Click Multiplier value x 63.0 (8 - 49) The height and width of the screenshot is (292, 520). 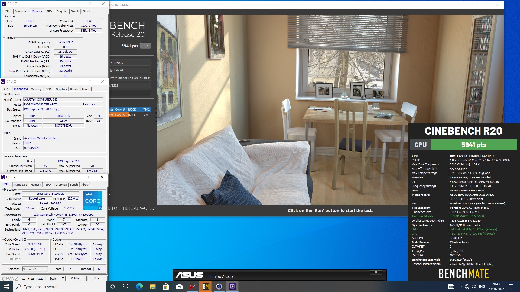[x=35, y=249]
